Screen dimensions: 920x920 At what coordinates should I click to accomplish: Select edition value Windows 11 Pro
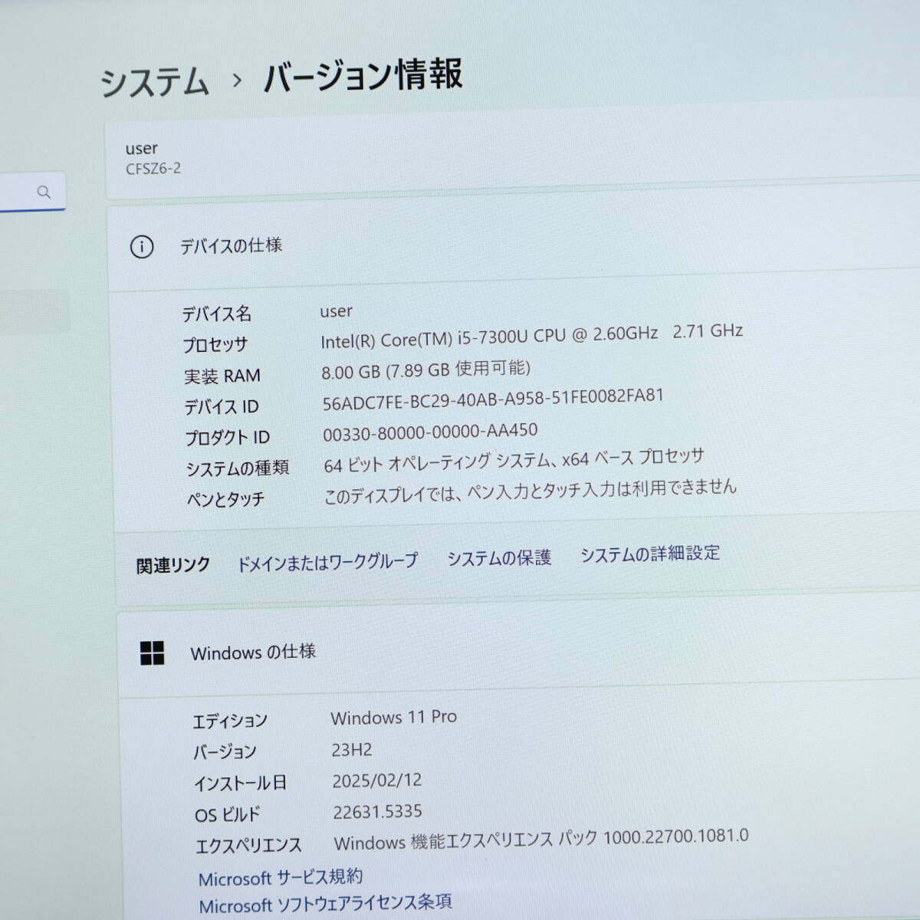[393, 718]
